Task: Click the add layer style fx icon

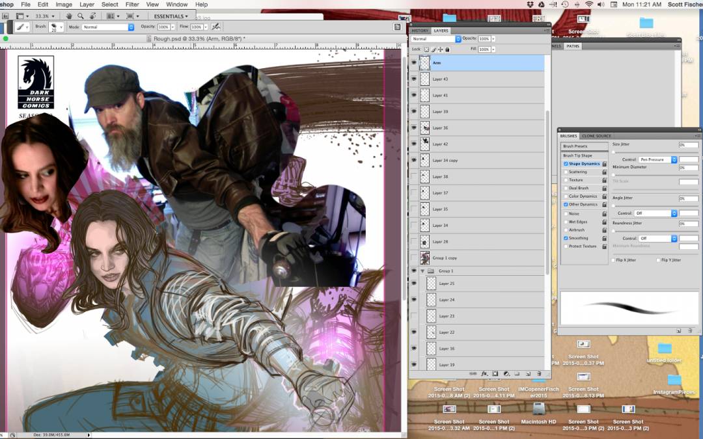Action: 484,373
